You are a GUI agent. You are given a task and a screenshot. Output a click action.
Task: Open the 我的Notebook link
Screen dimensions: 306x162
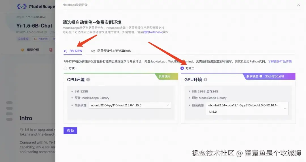[153, 32]
